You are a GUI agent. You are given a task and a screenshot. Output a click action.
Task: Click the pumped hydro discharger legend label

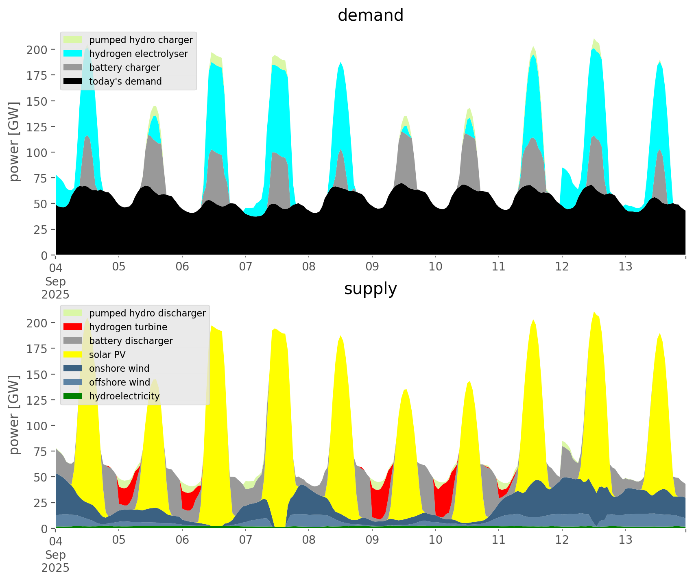(x=147, y=313)
